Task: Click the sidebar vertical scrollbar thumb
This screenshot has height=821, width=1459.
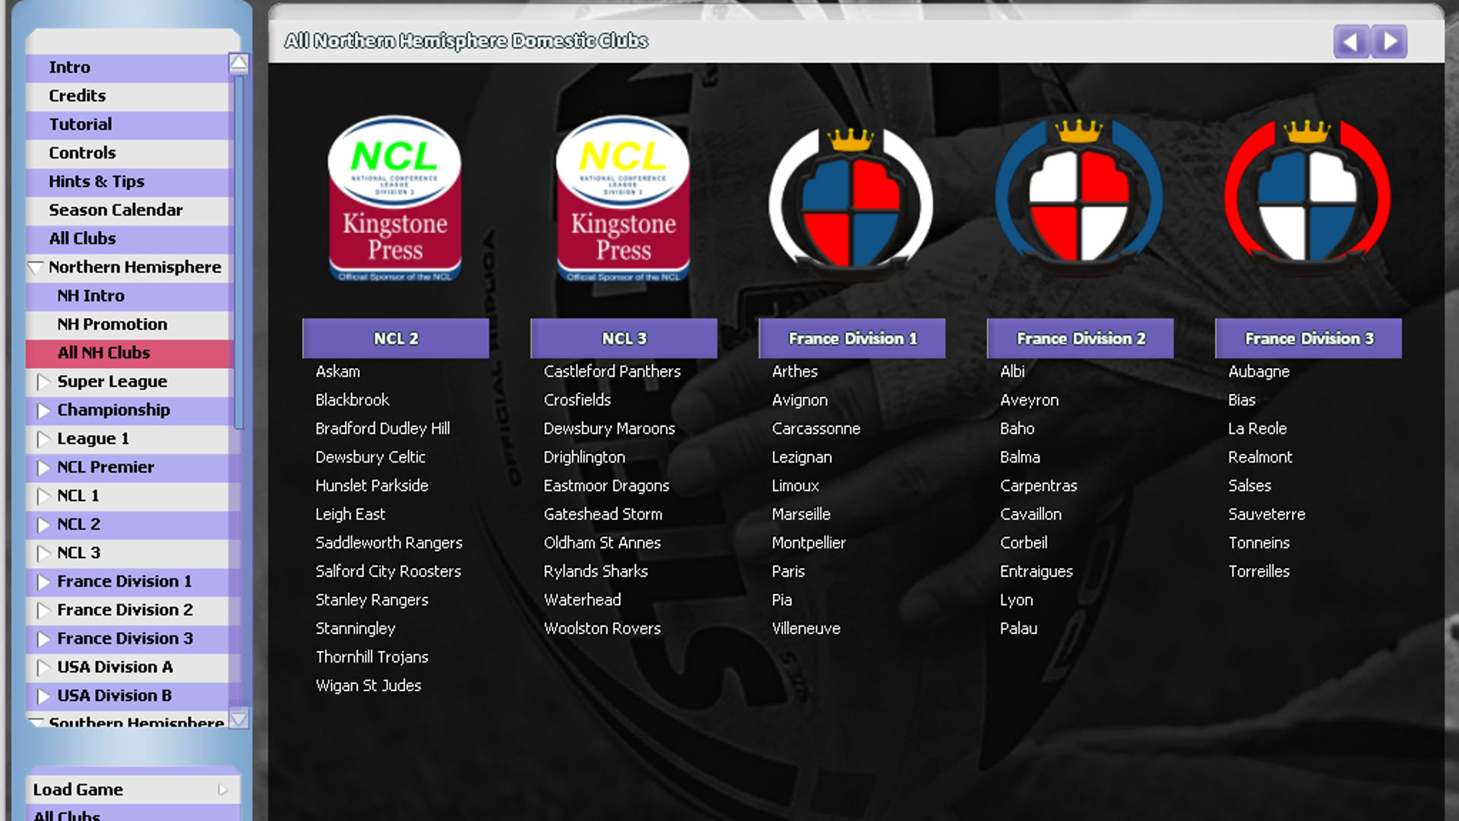Action: tap(239, 252)
